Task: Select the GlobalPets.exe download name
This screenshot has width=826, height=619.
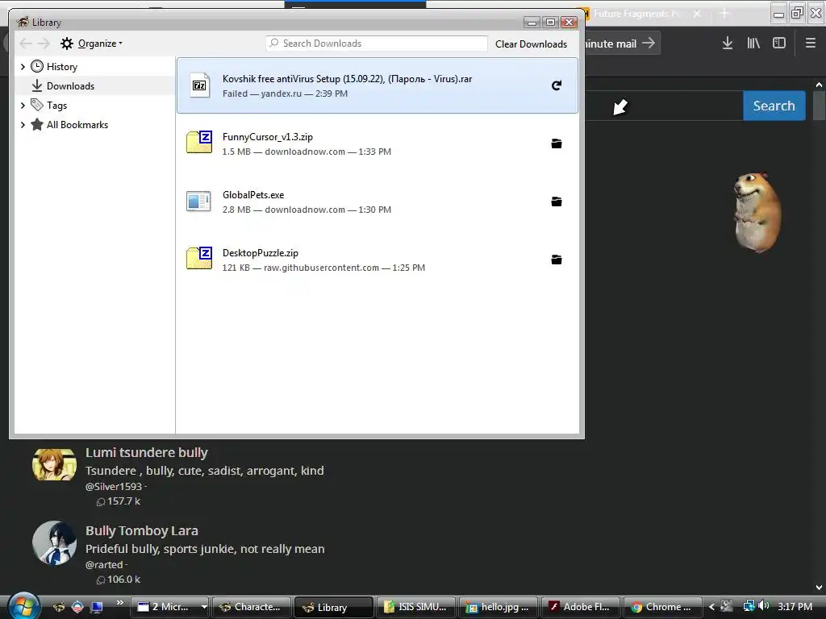Action: pyautogui.click(x=252, y=195)
